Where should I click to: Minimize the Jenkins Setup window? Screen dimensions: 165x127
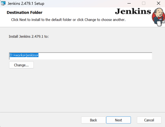pos(129,3)
